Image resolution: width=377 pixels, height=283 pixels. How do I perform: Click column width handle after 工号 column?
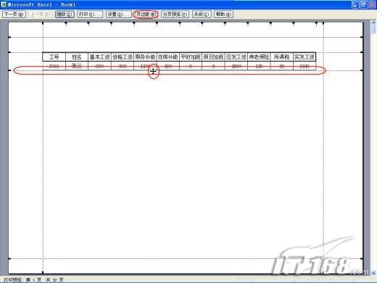coord(66,24)
